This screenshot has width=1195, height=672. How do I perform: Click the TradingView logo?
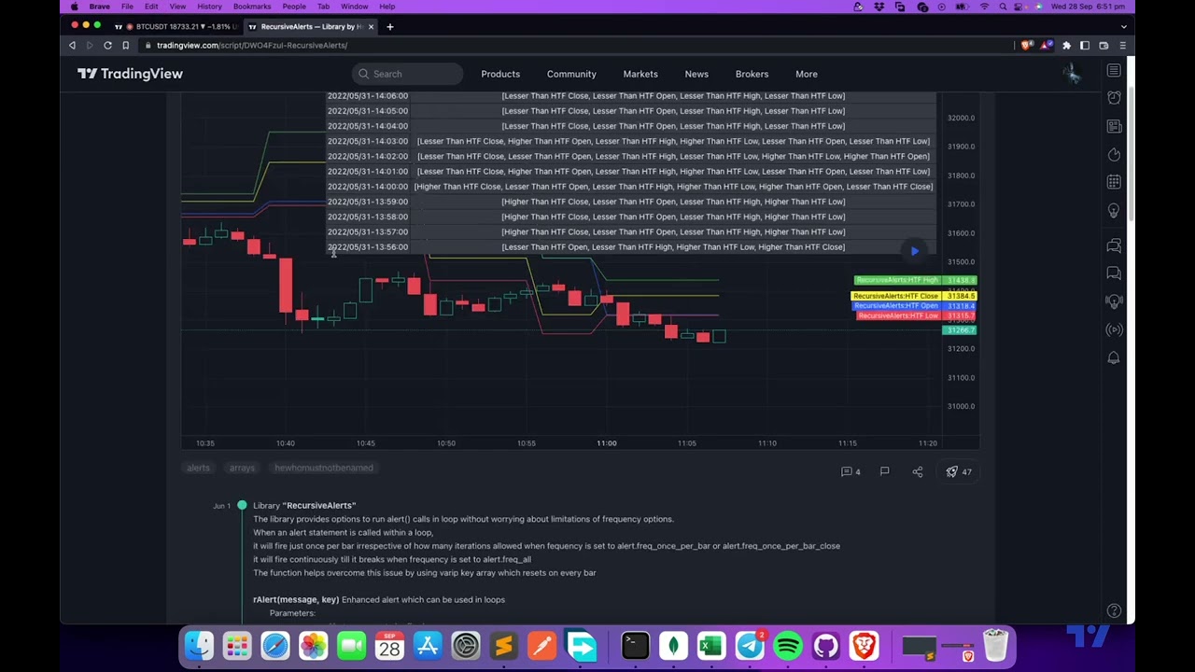point(130,74)
